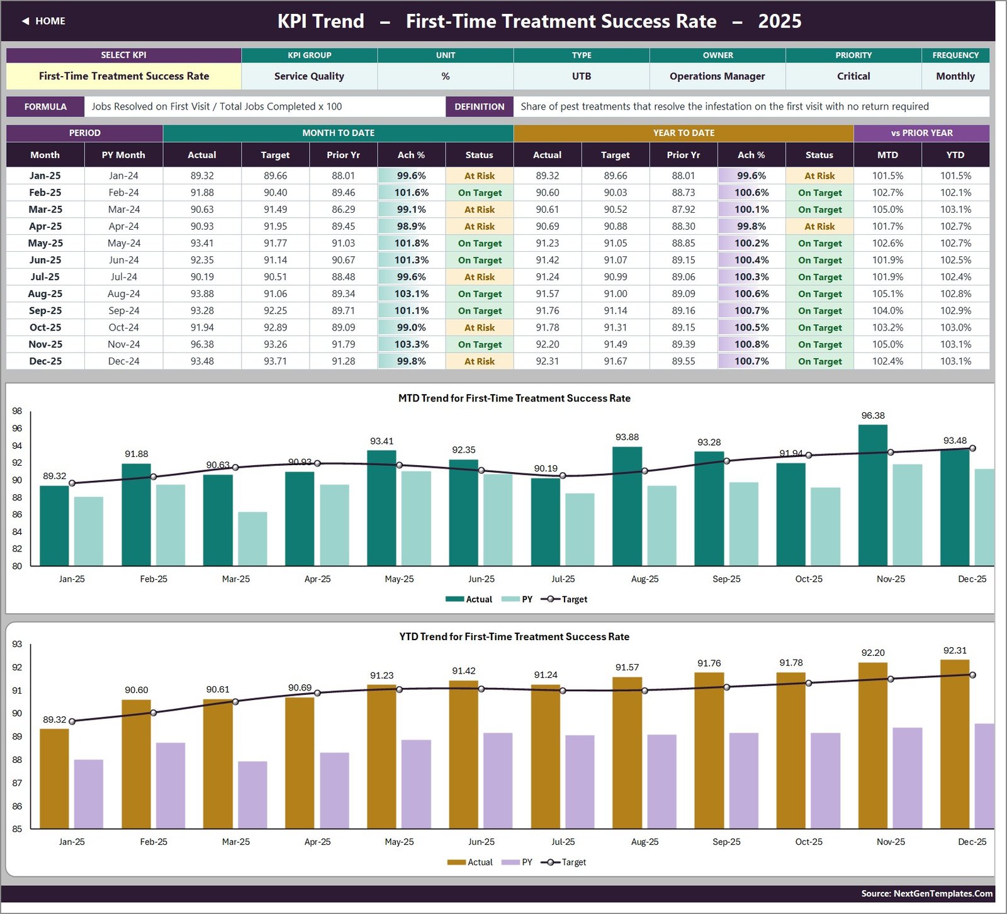The height and width of the screenshot is (914, 1007).
Task: Click the YEAR TO DATE header
Action: [684, 133]
